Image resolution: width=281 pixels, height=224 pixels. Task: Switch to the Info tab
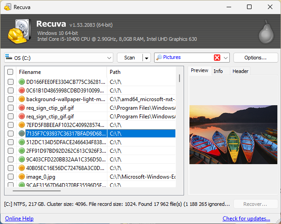click(218, 71)
